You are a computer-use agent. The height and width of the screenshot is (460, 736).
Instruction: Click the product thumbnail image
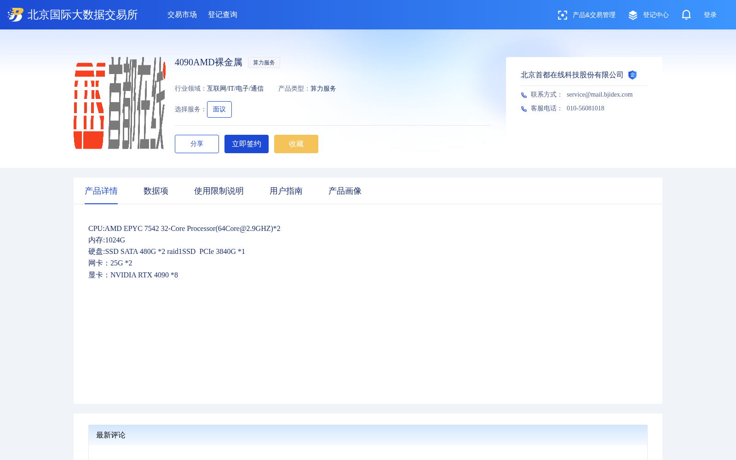pyautogui.click(x=120, y=103)
